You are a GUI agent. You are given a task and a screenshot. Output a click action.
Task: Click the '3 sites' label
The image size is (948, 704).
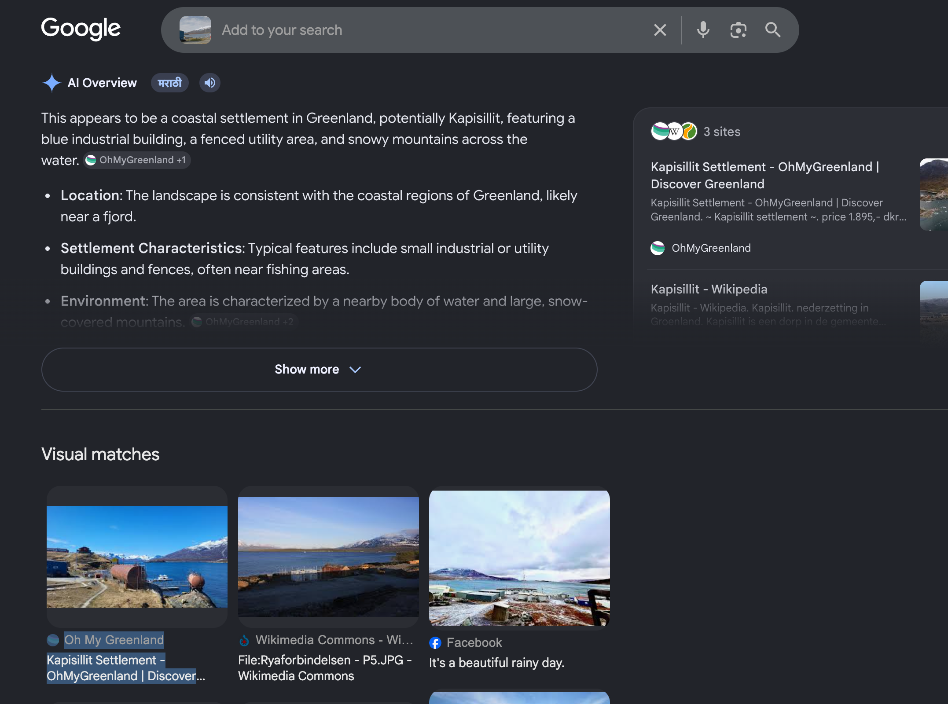pos(722,132)
